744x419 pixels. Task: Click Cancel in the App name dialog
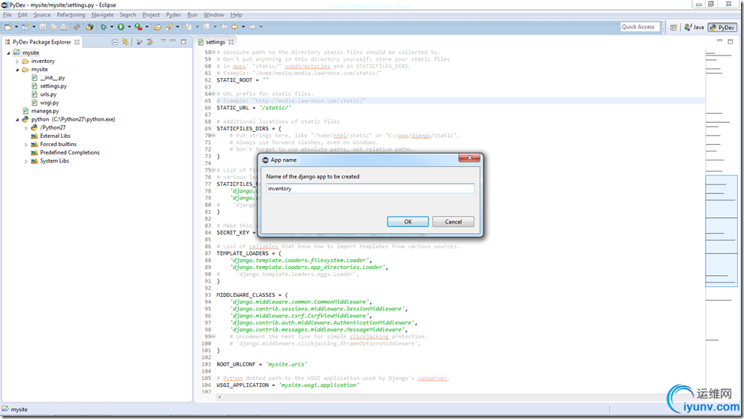(453, 221)
